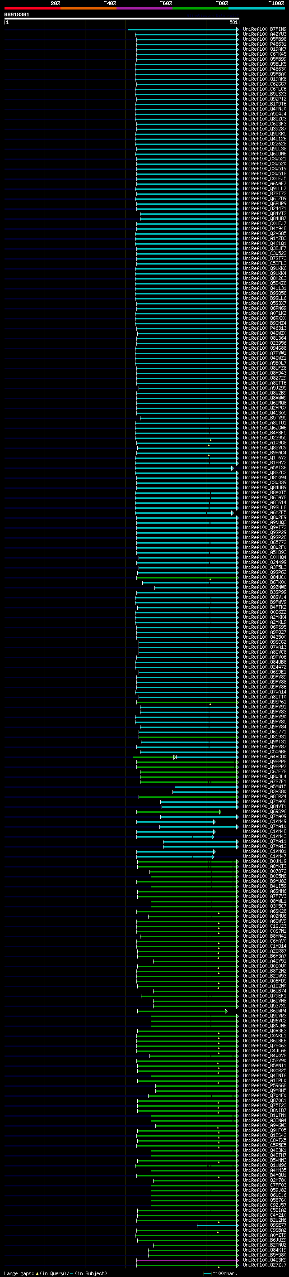Screen dimensions: 289x1277
Task: Open hit UniRef100_C6TK45
Action: (x=265, y=54)
